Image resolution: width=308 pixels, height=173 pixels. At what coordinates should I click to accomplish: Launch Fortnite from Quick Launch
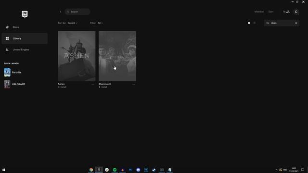13,73
